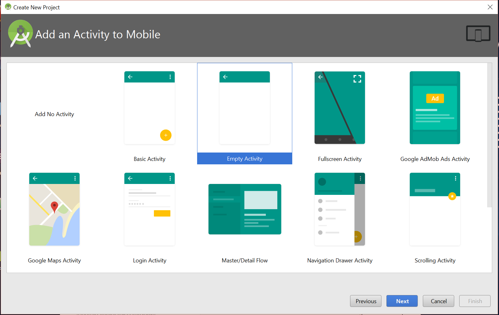The image size is (499, 315).
Task: Click the Basic Activity label
Action: coord(150,159)
